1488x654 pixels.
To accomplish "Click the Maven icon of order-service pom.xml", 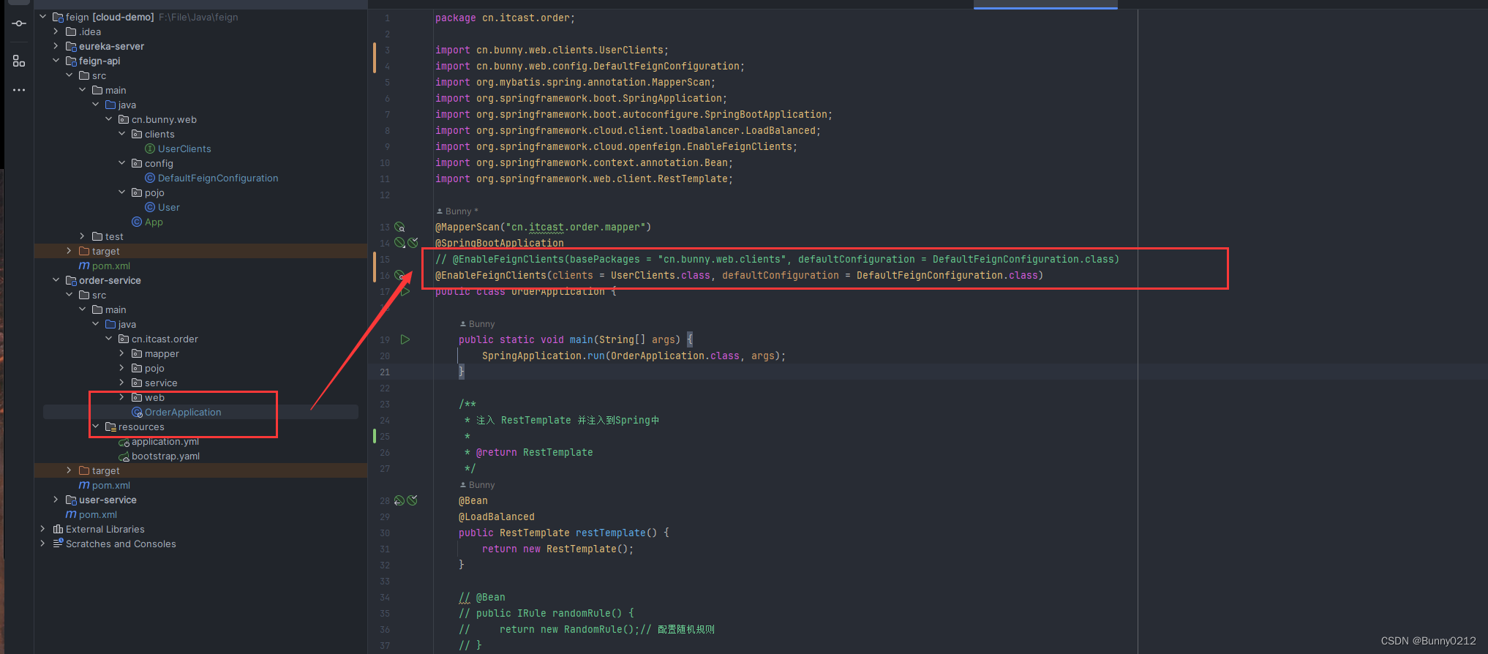I will pyautogui.click(x=84, y=485).
